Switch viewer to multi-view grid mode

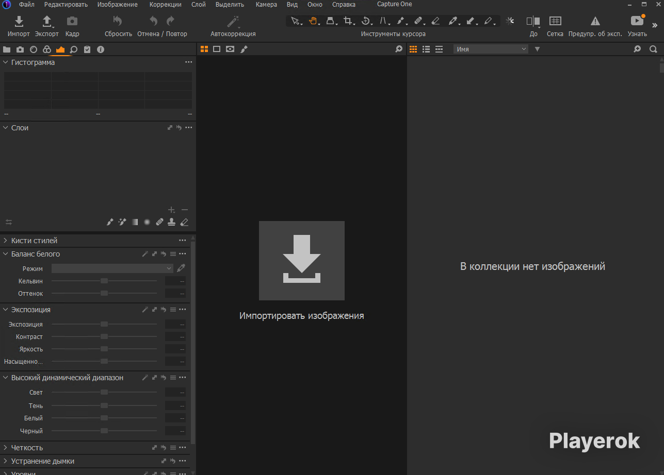[x=204, y=49]
